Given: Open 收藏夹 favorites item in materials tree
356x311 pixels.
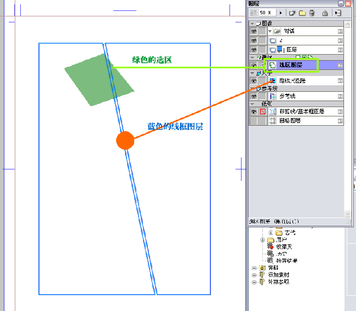Looking at the screenshot, I should click(284, 247).
